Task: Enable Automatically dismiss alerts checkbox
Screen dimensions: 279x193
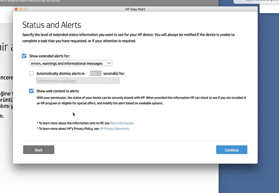Action: [31, 73]
